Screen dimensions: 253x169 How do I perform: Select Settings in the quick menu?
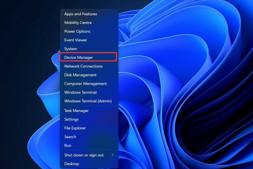(71, 119)
